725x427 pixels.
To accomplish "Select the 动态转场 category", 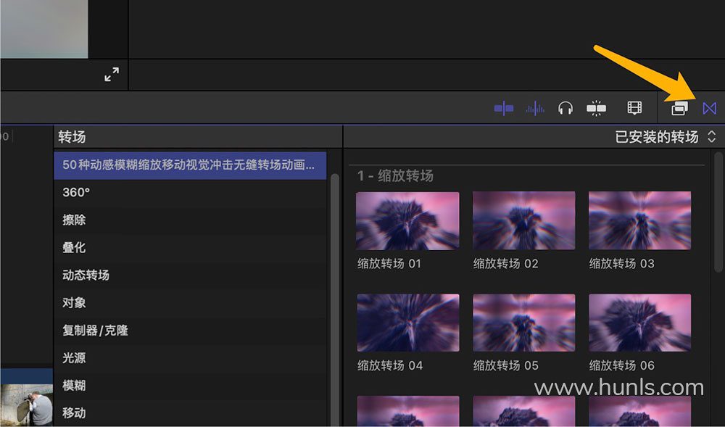I will 190,275.
